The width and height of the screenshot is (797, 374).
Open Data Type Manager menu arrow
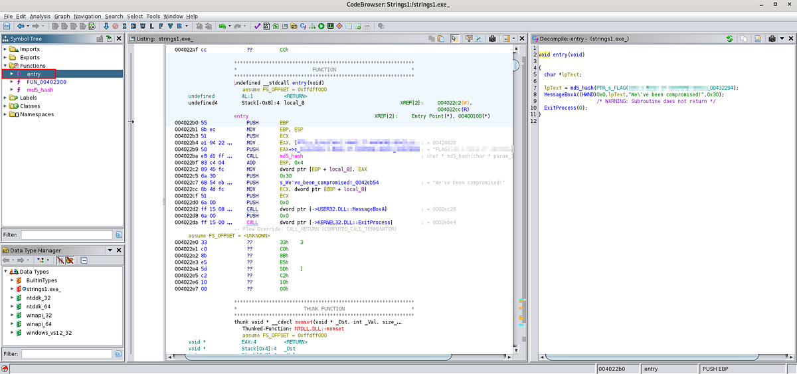click(110, 250)
